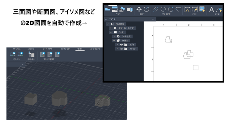The width and height of the screenshot is (234, 122).
Task: Select the dimension tool with one lightning bolt
Action: [x=194, y=9]
